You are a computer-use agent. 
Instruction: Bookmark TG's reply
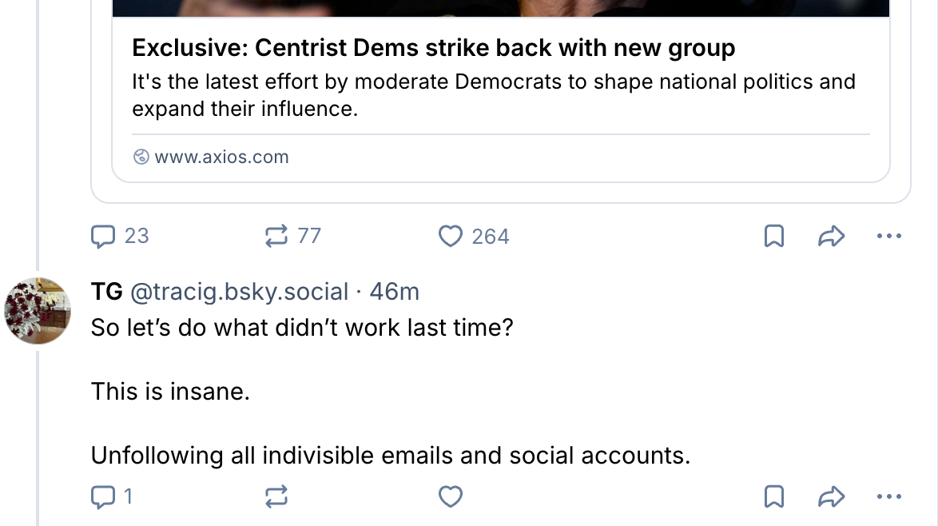(773, 497)
